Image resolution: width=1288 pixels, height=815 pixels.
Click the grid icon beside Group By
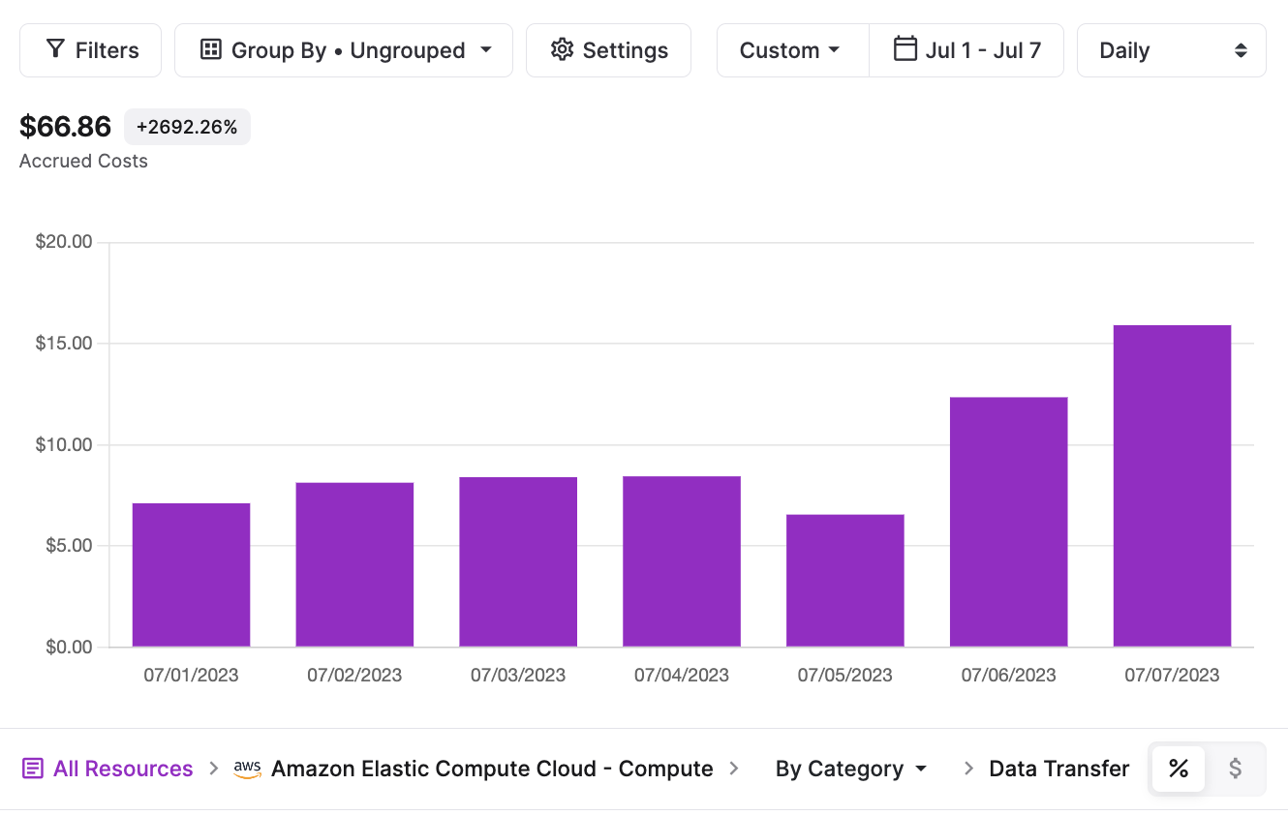coord(210,50)
